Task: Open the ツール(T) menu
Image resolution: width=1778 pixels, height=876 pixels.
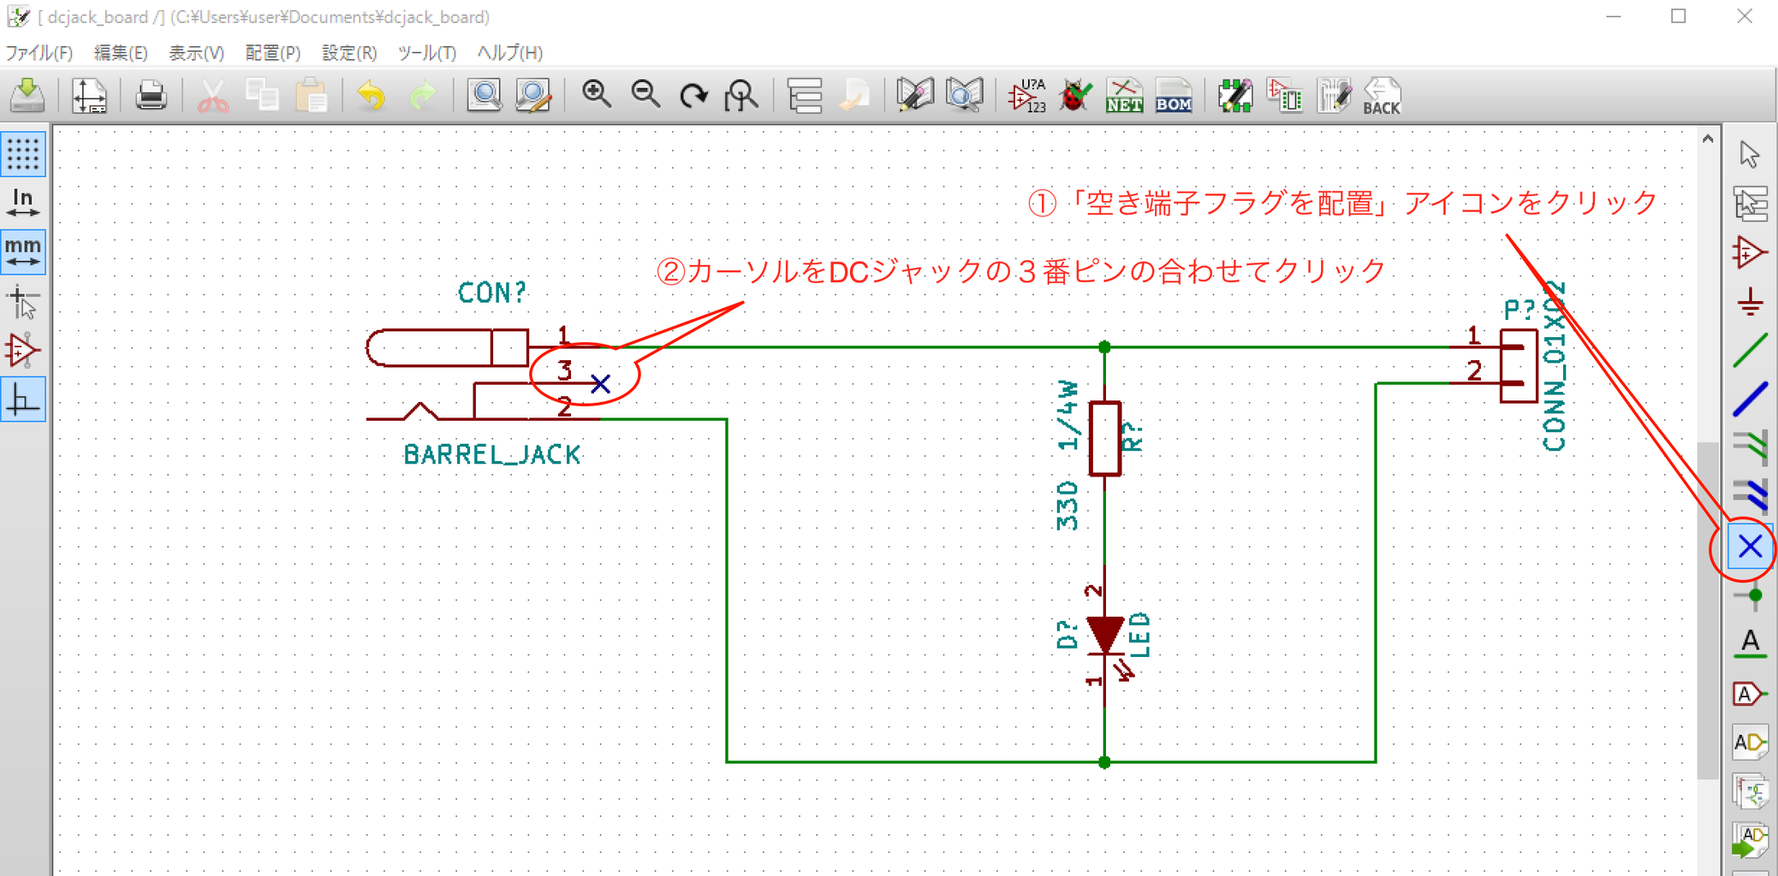Action: pos(427,53)
